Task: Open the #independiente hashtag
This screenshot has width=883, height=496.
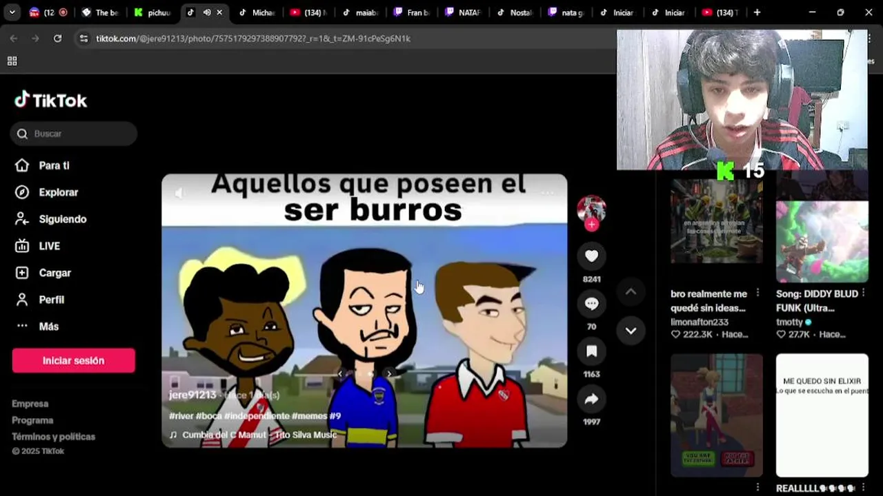Action: [257, 416]
